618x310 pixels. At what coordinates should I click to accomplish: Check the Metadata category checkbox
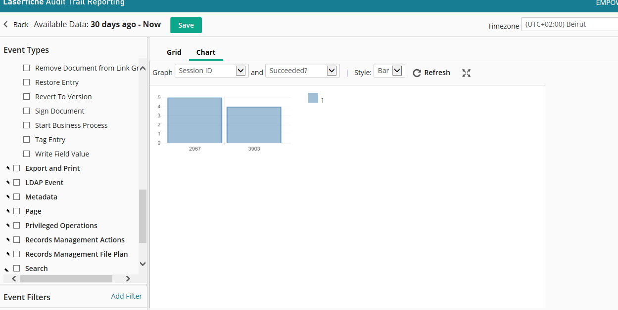coord(16,197)
